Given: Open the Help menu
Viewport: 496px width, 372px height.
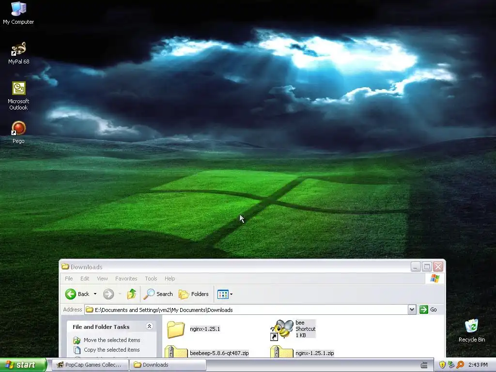Looking at the screenshot, I should tap(170, 279).
